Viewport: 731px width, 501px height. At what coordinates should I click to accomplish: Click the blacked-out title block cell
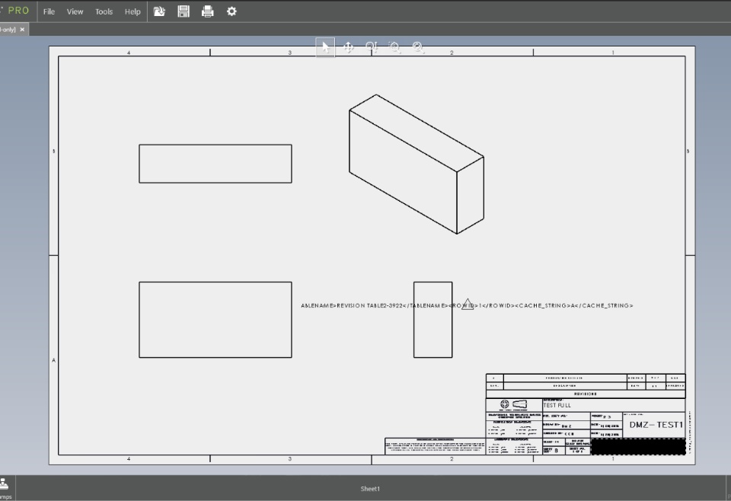638,446
